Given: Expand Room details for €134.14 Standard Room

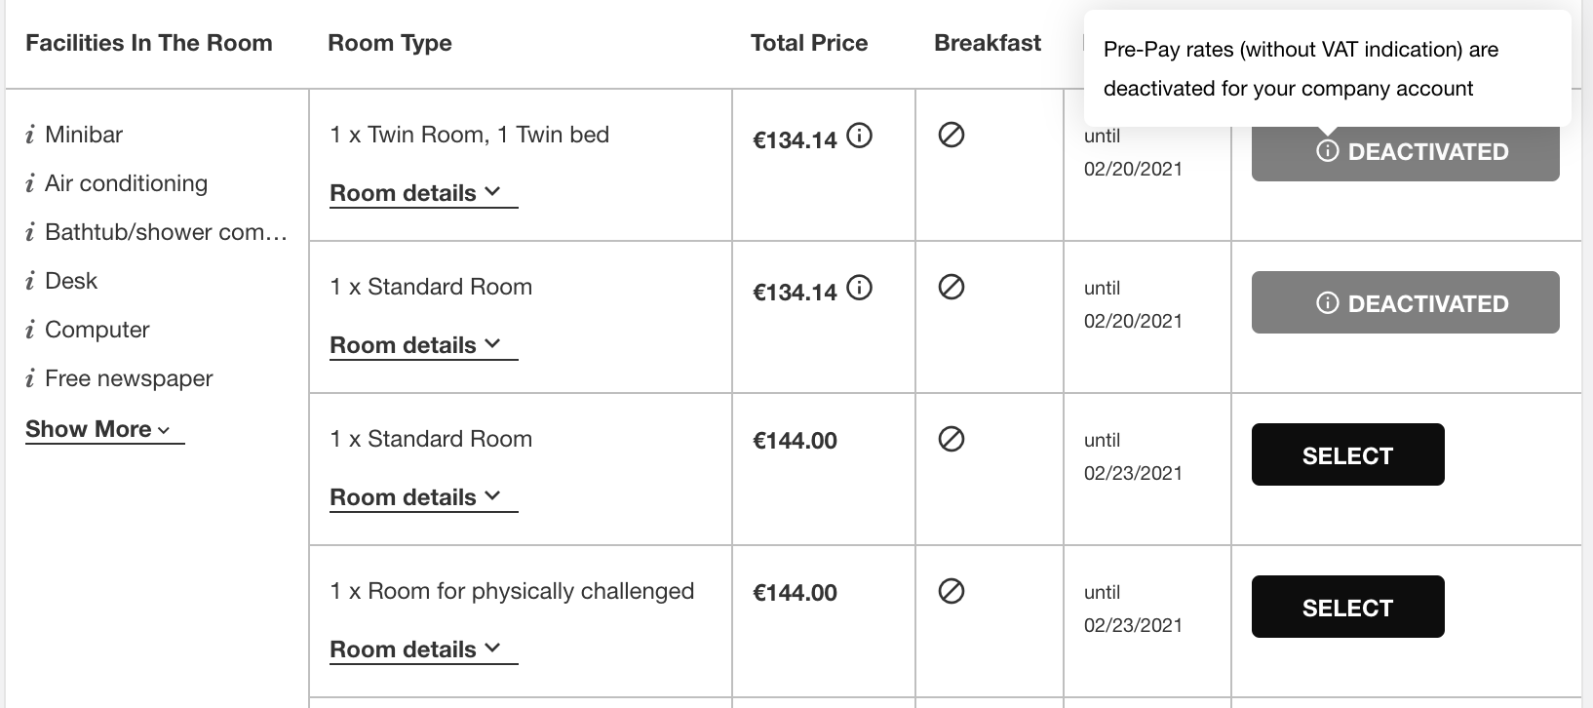Looking at the screenshot, I should (423, 345).
